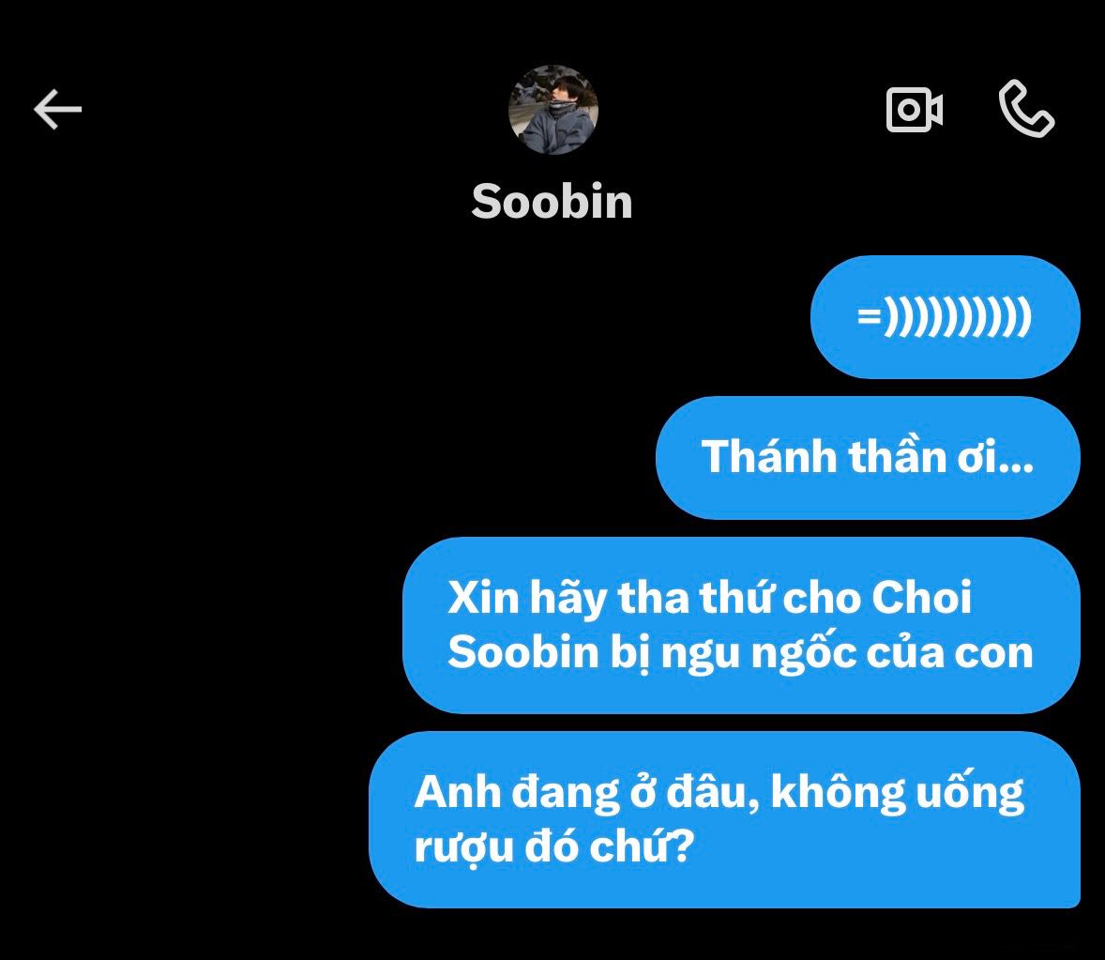1105x960 pixels.
Task: Click the words "Choi Soobin" in the message
Action: pyautogui.click(x=710, y=624)
